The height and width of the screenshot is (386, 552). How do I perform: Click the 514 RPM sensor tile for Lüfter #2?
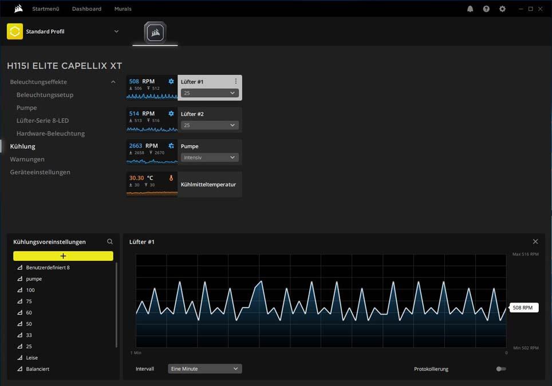(x=152, y=120)
